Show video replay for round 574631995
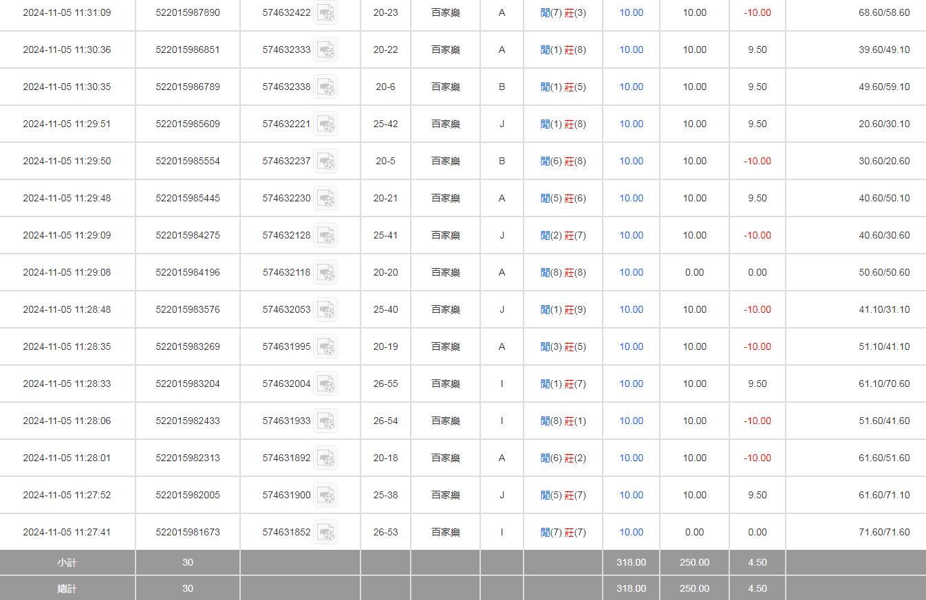 tap(325, 347)
